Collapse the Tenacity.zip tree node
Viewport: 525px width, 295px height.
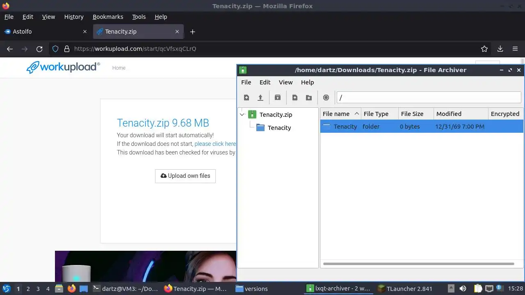click(242, 115)
